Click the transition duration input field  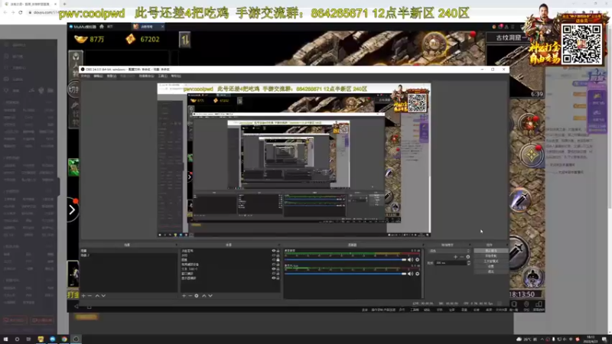click(451, 263)
